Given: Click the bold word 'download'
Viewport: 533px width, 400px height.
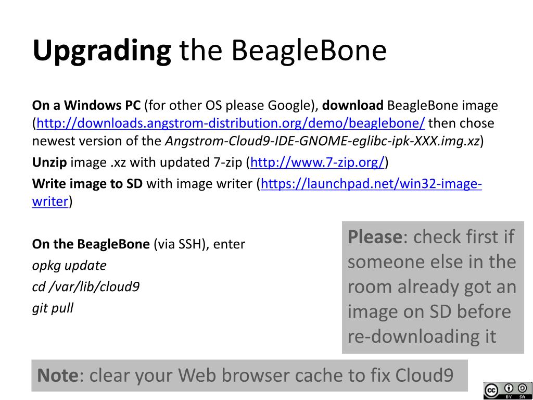Looking at the screenshot, I should coord(352,105).
